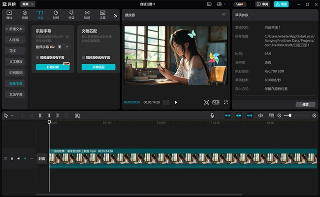Open the keyboard shortcuts icon in title bar
The width and height of the screenshot is (320, 197).
point(209,4)
